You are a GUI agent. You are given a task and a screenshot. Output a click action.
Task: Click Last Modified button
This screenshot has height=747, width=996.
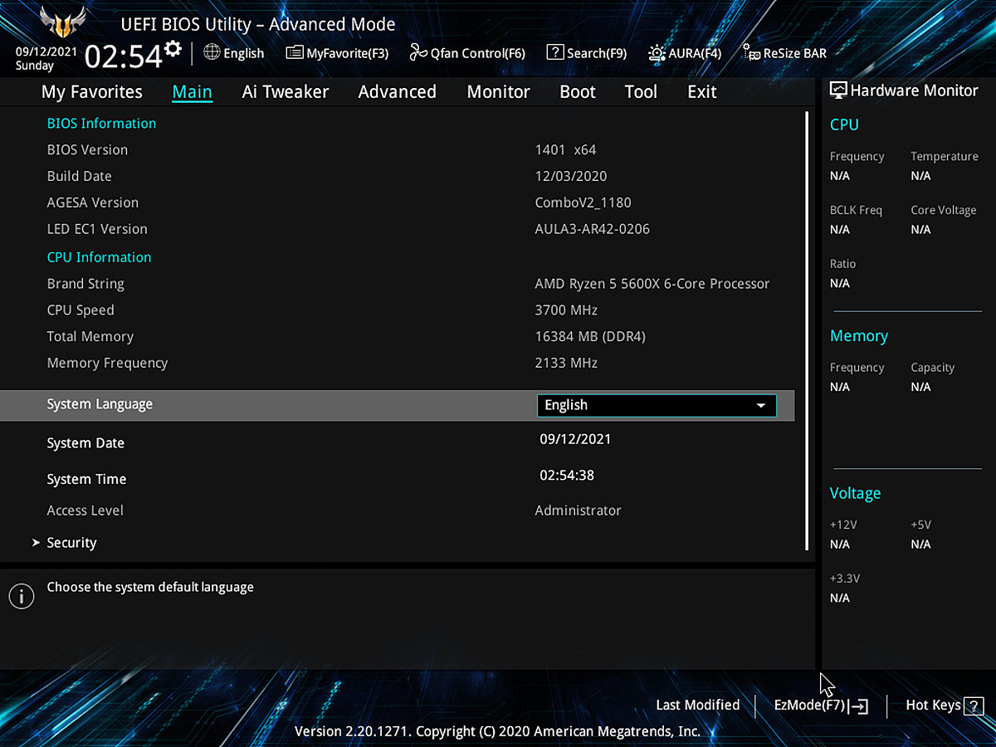(697, 705)
